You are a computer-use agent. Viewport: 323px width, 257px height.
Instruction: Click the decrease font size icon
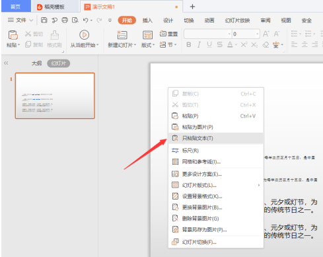[277, 34]
